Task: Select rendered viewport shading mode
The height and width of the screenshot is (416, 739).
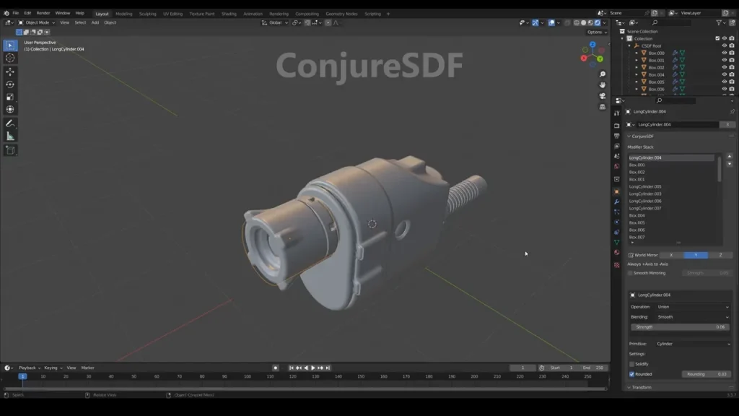Action: (598, 22)
